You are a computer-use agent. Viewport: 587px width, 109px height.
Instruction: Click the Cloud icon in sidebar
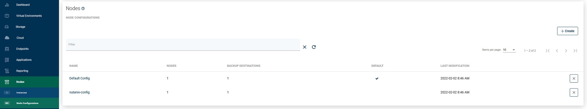tap(7, 38)
